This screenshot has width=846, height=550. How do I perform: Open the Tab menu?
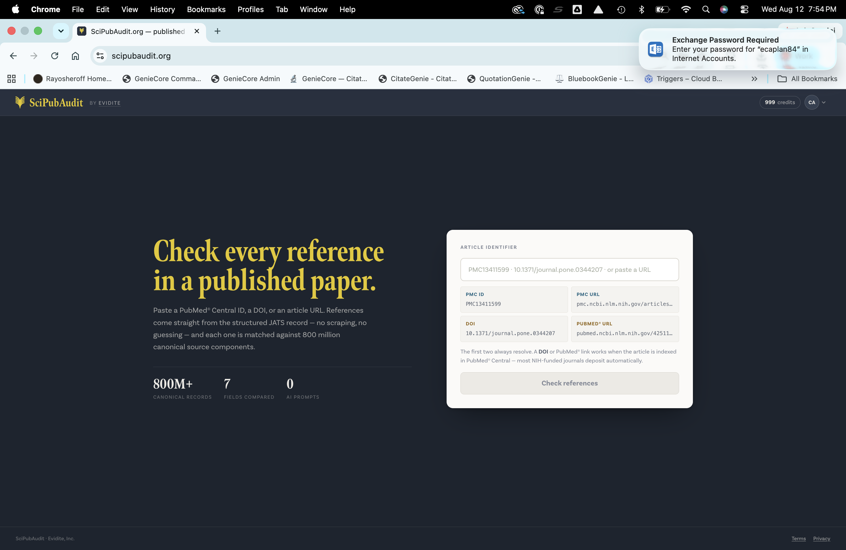[x=281, y=9]
